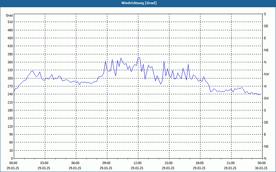Click the SW compass direction label
The width and height of the screenshot is (276, 172).
[266, 98]
